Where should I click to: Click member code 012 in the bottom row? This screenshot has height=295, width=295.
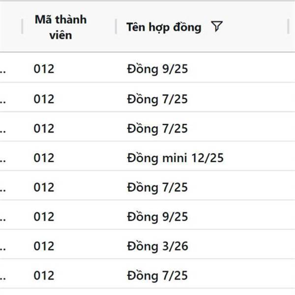pyautogui.click(x=44, y=276)
